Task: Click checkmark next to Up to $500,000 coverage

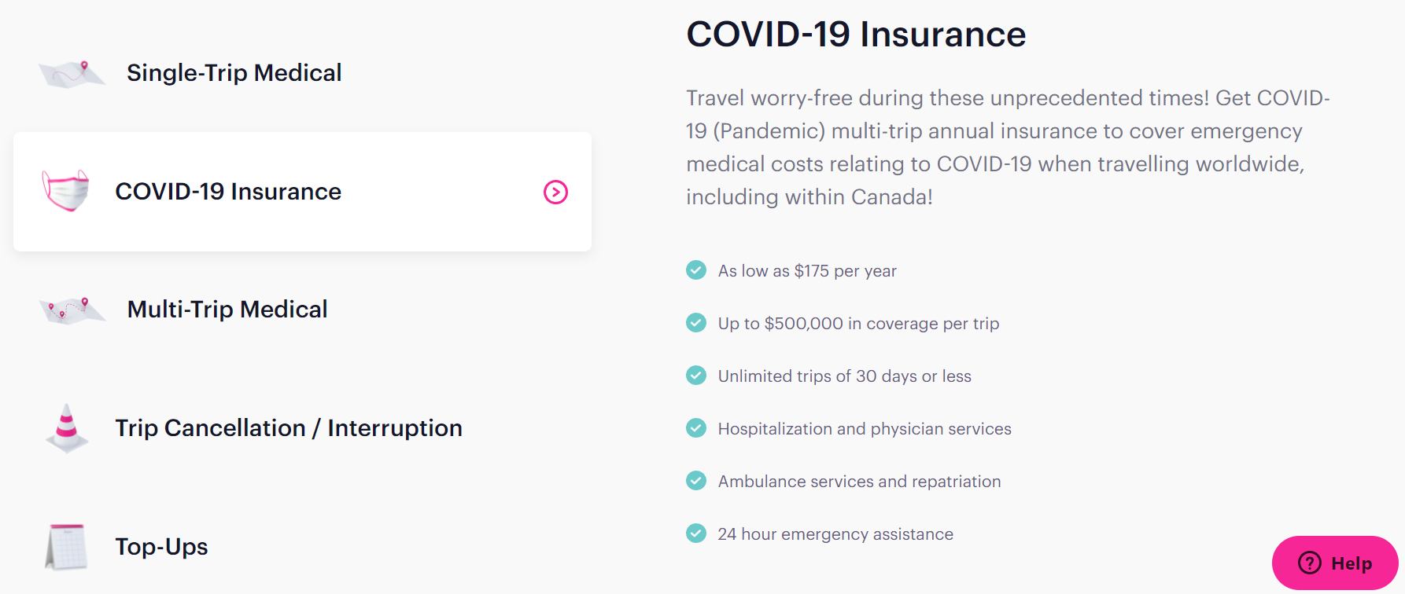Action: click(696, 323)
